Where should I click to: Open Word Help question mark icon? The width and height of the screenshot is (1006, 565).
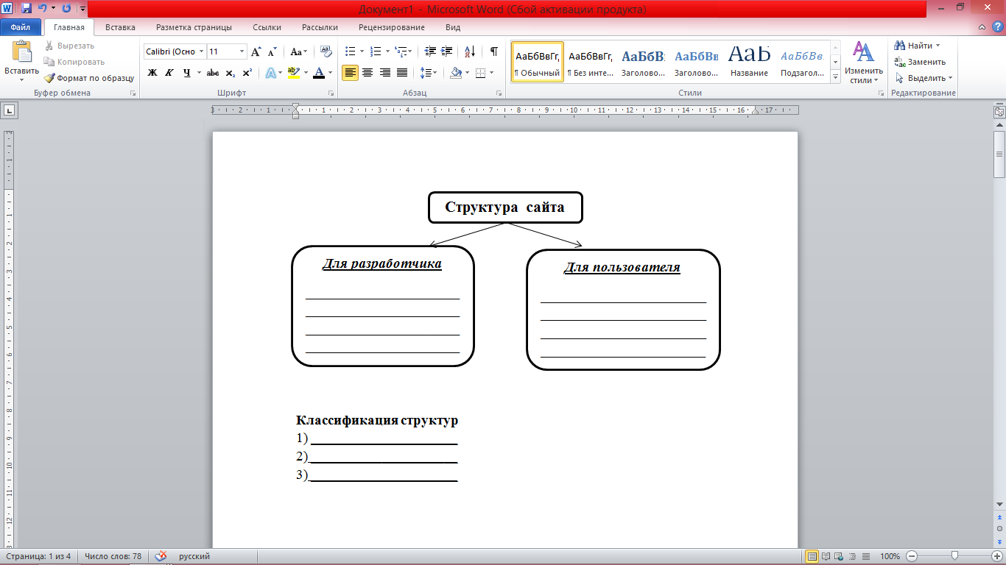[x=997, y=27]
